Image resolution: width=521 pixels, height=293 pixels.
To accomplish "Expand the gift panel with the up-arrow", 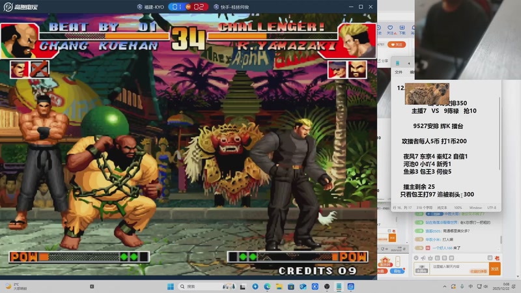I will point(398,261).
